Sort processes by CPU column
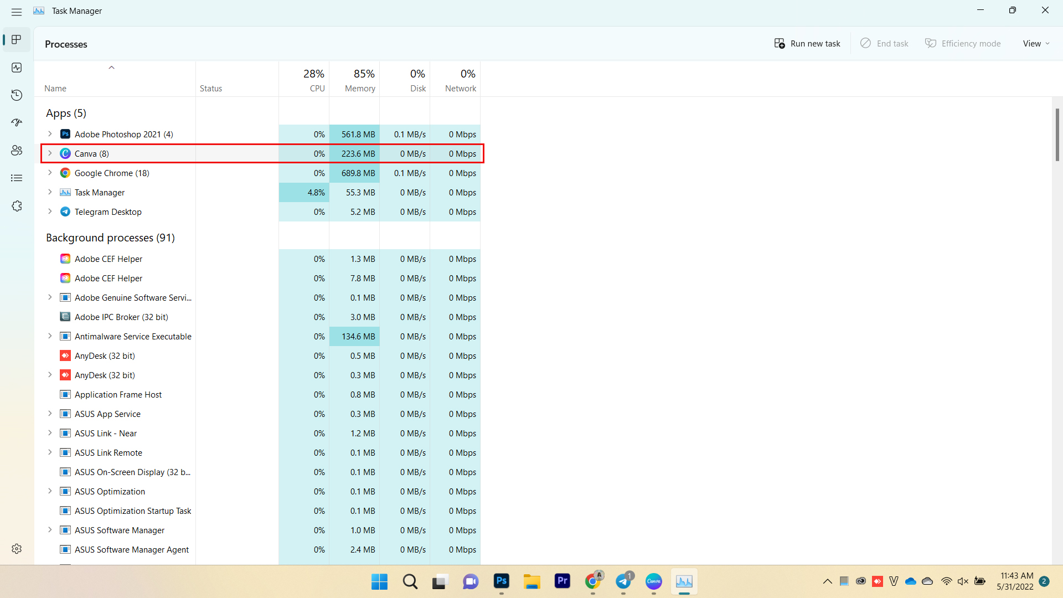This screenshot has width=1063, height=598. [x=304, y=79]
